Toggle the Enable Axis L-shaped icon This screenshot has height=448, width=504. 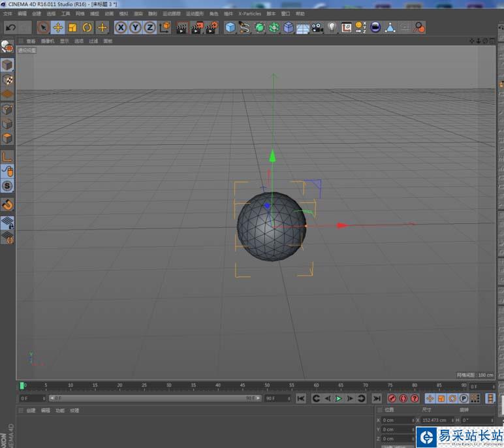7,157
